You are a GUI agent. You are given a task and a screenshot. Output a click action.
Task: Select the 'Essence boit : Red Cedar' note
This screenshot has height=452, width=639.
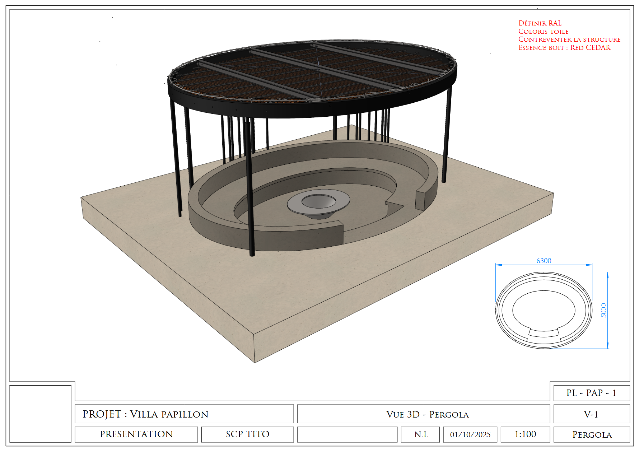coord(564,48)
